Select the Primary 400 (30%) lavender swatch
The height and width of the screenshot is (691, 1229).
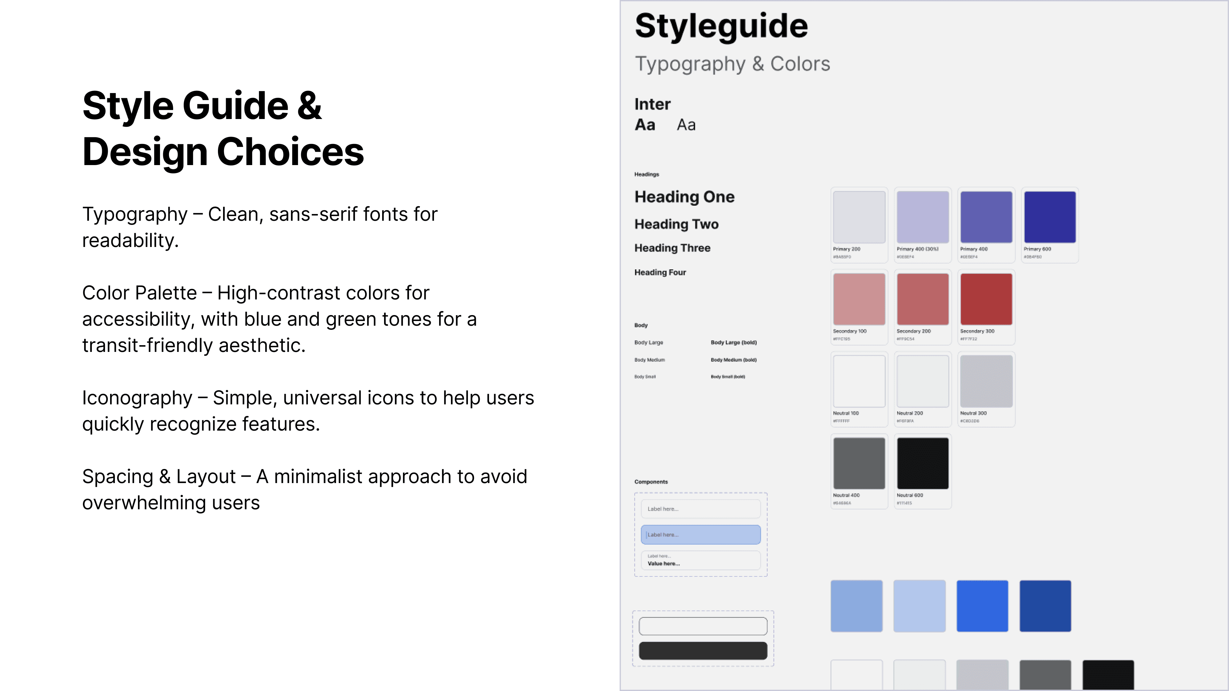(x=923, y=217)
